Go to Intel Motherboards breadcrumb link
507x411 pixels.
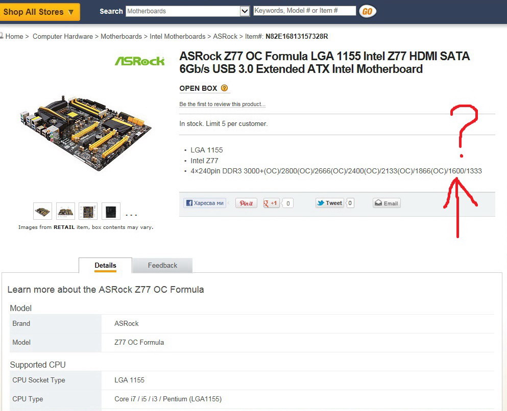(x=177, y=37)
